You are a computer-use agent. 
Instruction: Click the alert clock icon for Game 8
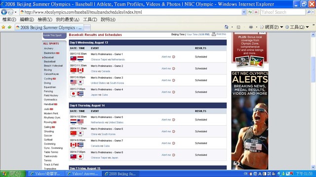tap(173, 155)
